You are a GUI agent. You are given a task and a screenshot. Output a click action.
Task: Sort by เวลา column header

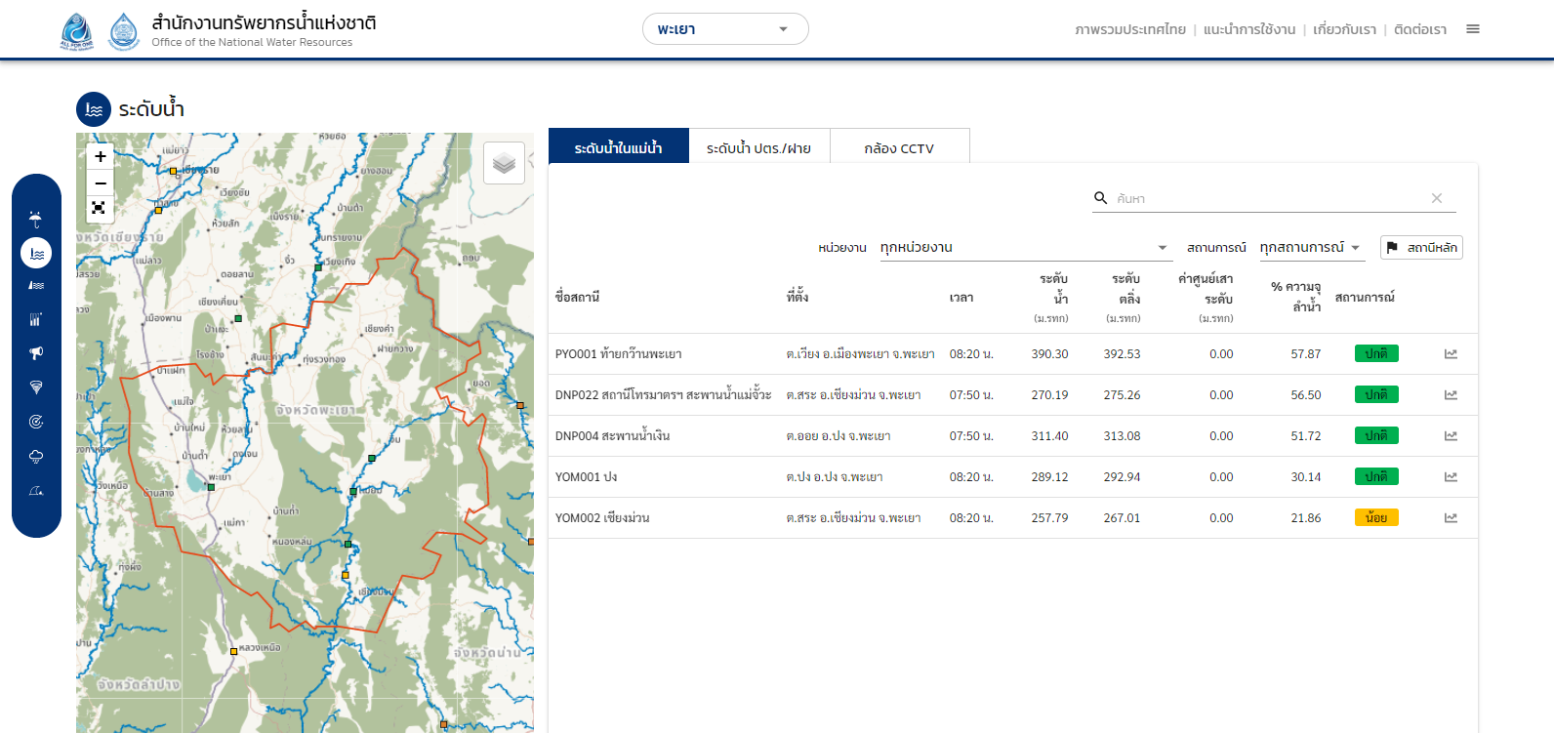point(961,298)
